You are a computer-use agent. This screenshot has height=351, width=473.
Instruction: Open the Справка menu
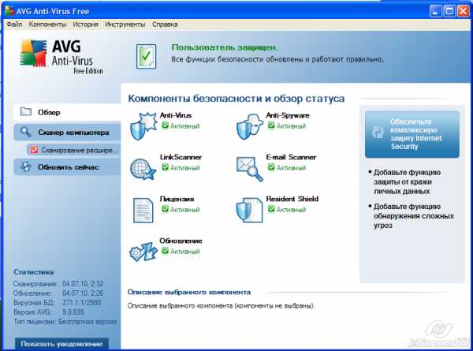point(165,24)
